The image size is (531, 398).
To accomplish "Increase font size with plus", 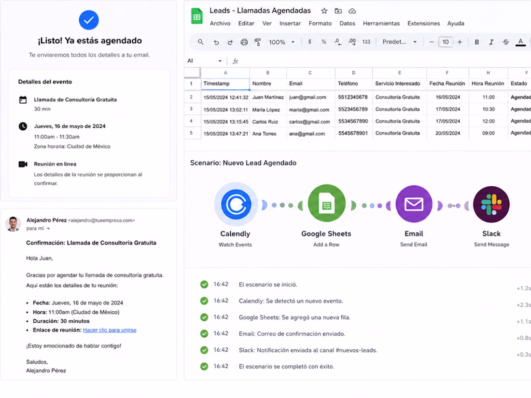I will [460, 42].
